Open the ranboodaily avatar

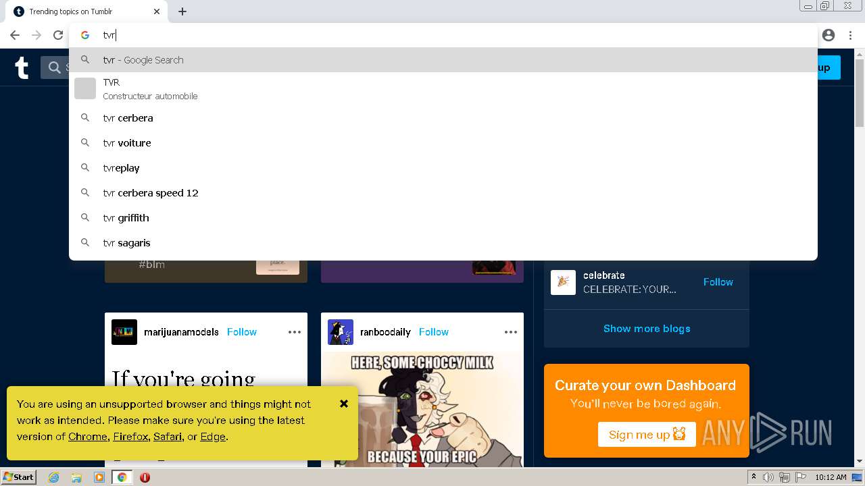coord(341,332)
